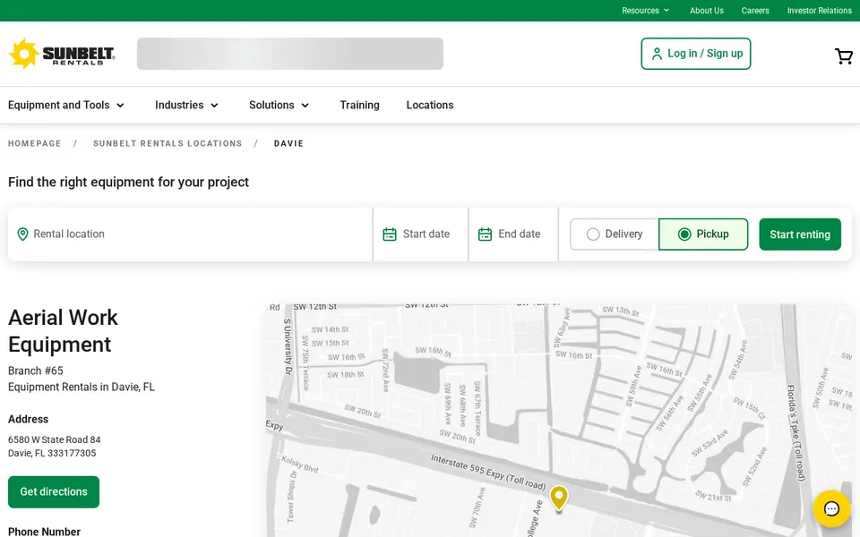Click 'Interstate 595 Expy' label on map

click(488, 473)
